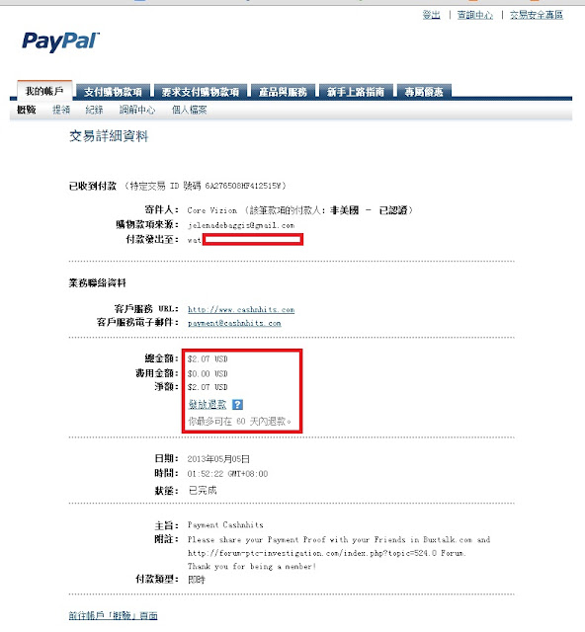The height and width of the screenshot is (632, 585).
Task: Click the PayPal logo
Action: tap(60, 41)
